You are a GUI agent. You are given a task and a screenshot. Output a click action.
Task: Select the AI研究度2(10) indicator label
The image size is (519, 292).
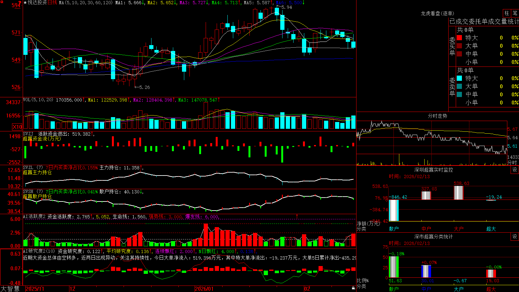(39, 251)
